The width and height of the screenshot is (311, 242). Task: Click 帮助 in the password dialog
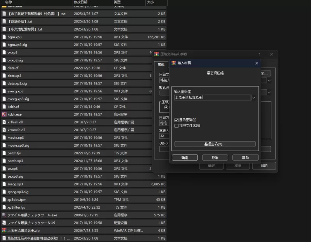pos(245,157)
